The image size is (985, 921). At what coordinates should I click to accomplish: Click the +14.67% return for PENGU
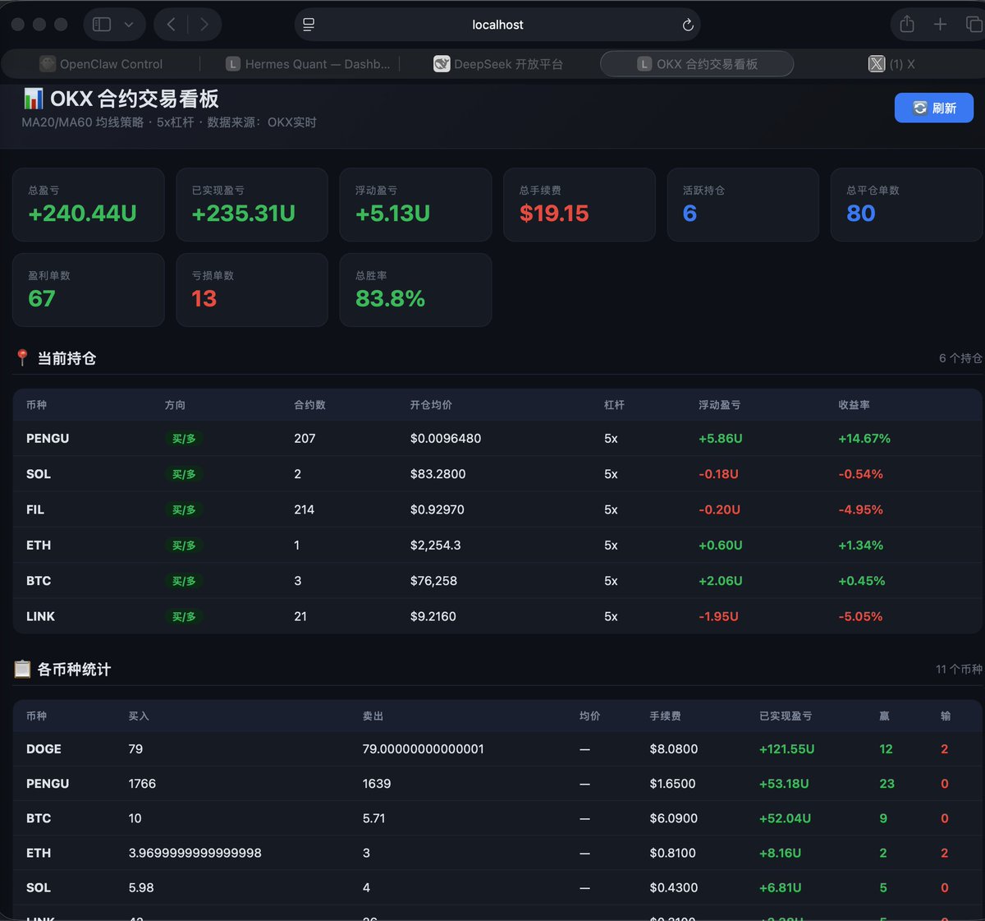click(x=864, y=439)
